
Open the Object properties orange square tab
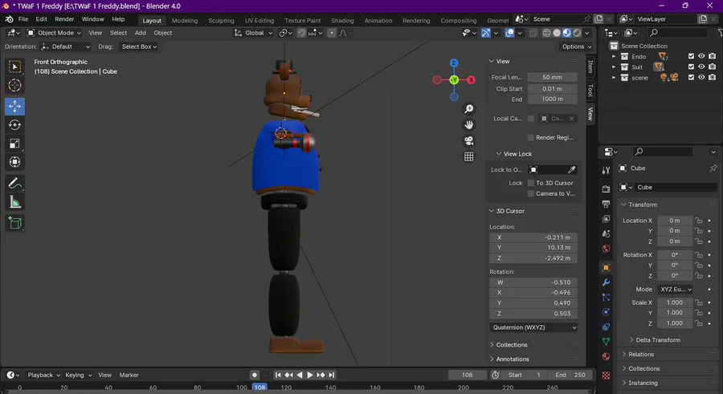coord(606,267)
